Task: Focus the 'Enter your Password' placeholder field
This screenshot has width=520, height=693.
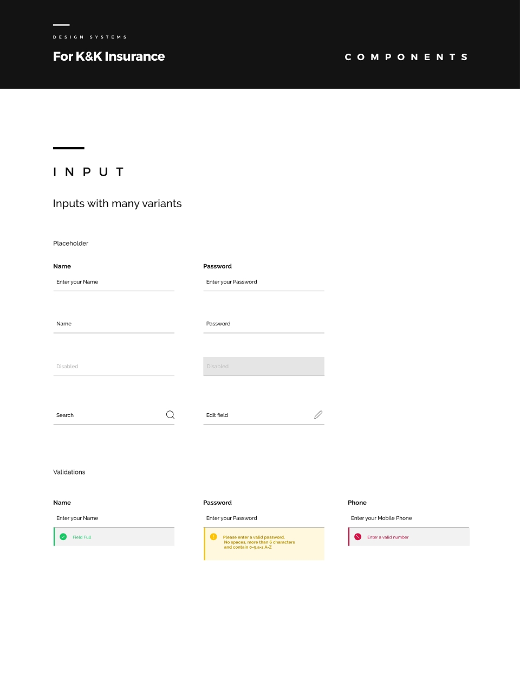Action: (x=264, y=282)
